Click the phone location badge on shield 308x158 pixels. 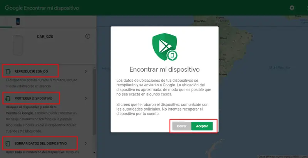(x=172, y=55)
